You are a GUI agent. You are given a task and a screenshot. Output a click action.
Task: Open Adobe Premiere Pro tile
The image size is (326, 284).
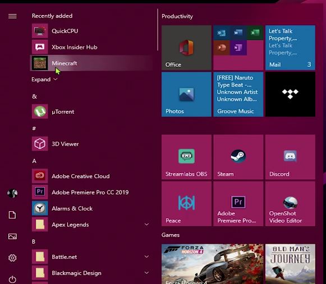point(238,204)
